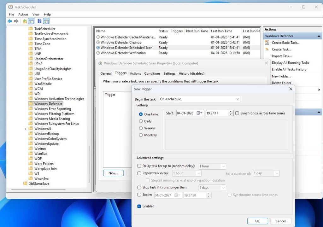Switch to the Settings tab in Properties
Viewport: 323px width, 227px height.
[x=169, y=73]
